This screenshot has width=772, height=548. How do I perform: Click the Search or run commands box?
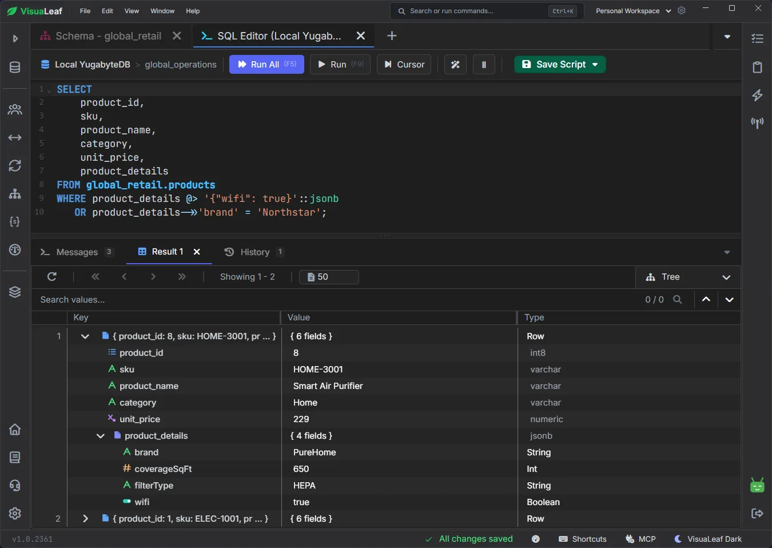coord(487,11)
